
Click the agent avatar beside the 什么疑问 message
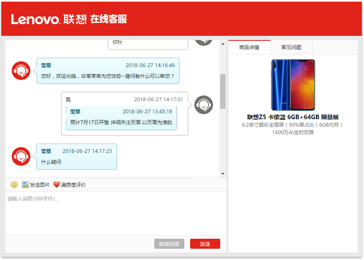pyautogui.click(x=21, y=156)
